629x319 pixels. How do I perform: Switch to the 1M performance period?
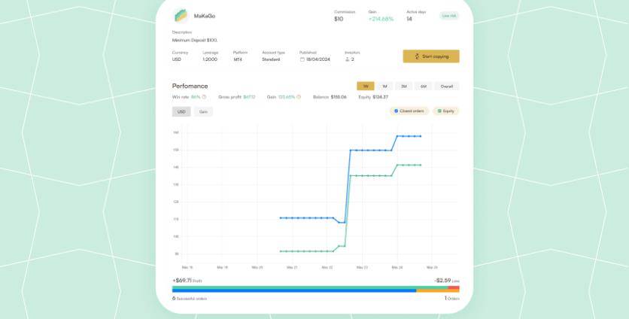pos(384,87)
